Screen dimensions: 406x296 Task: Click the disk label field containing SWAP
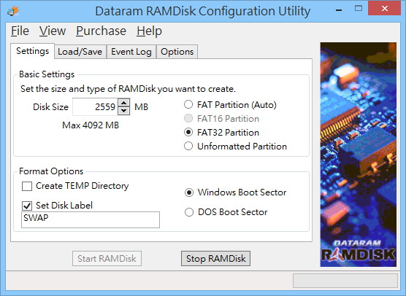click(x=91, y=219)
